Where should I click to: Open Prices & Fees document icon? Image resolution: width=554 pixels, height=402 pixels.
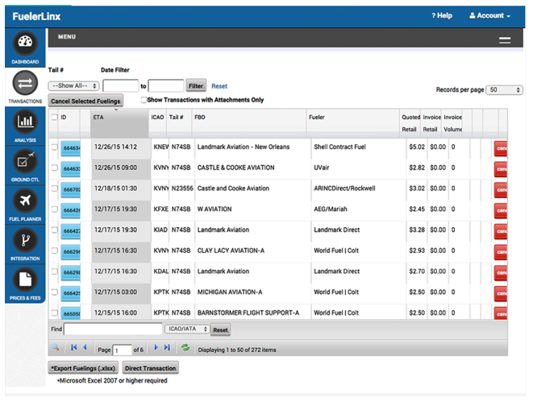24,280
